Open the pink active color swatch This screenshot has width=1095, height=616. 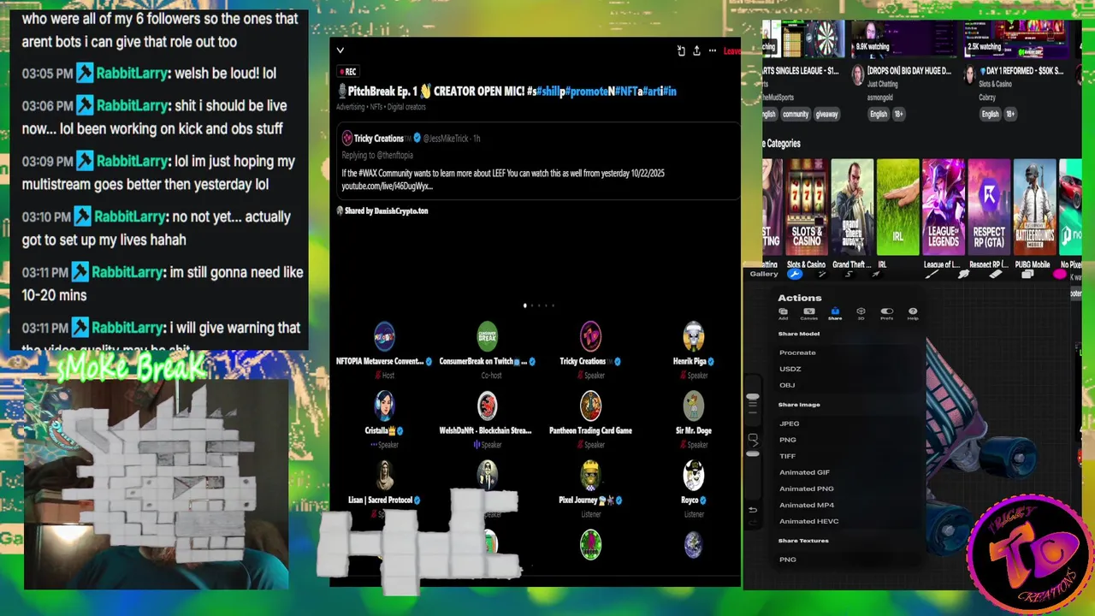pyautogui.click(x=1060, y=275)
